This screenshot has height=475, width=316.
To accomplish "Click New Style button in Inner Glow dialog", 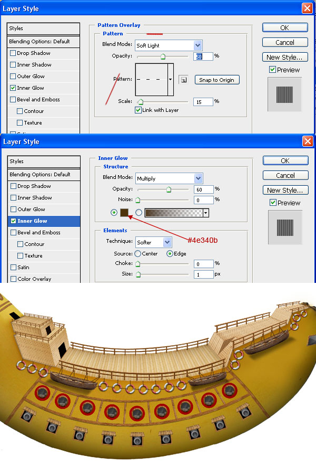I will (285, 190).
